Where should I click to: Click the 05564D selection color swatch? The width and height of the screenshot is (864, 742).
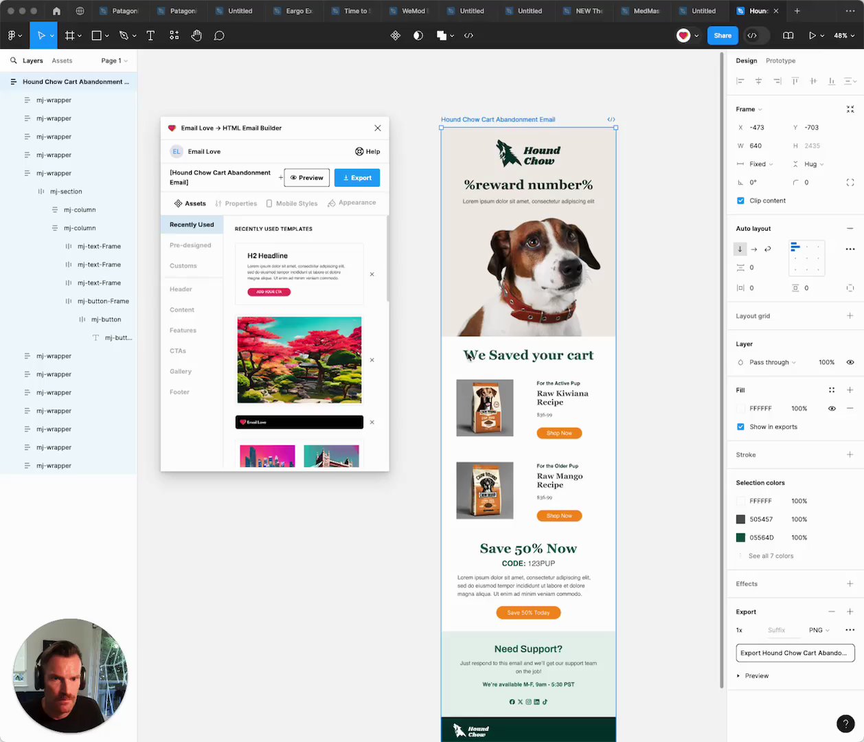740,537
